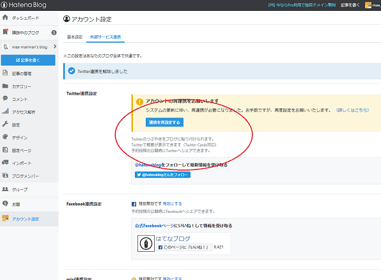Click the Facebook連携設定 section label
The image size is (381, 280).
click(84, 204)
